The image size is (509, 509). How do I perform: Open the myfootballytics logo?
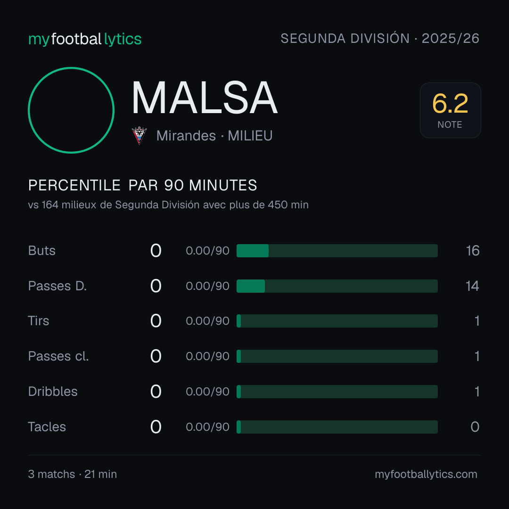[85, 39]
